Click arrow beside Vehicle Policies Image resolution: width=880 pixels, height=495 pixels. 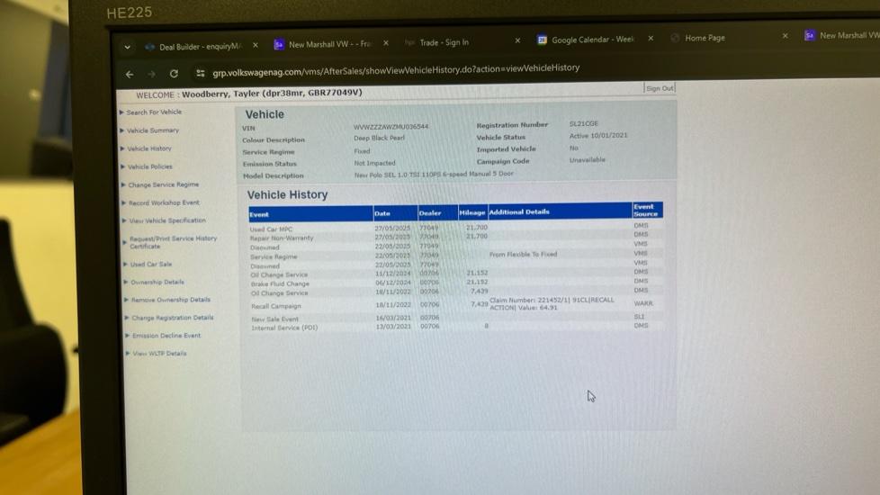pos(123,166)
